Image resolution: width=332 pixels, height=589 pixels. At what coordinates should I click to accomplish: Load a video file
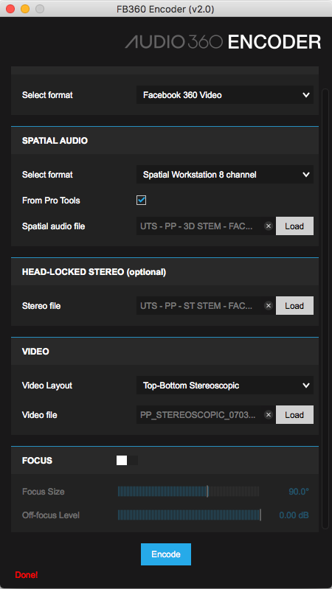tap(294, 415)
